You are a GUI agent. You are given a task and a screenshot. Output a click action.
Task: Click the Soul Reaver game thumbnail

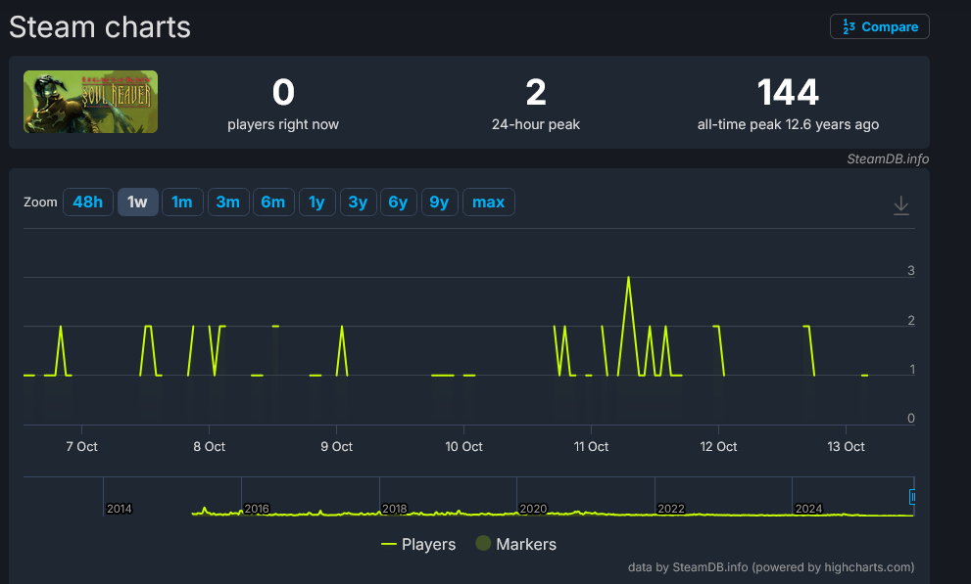coord(90,102)
